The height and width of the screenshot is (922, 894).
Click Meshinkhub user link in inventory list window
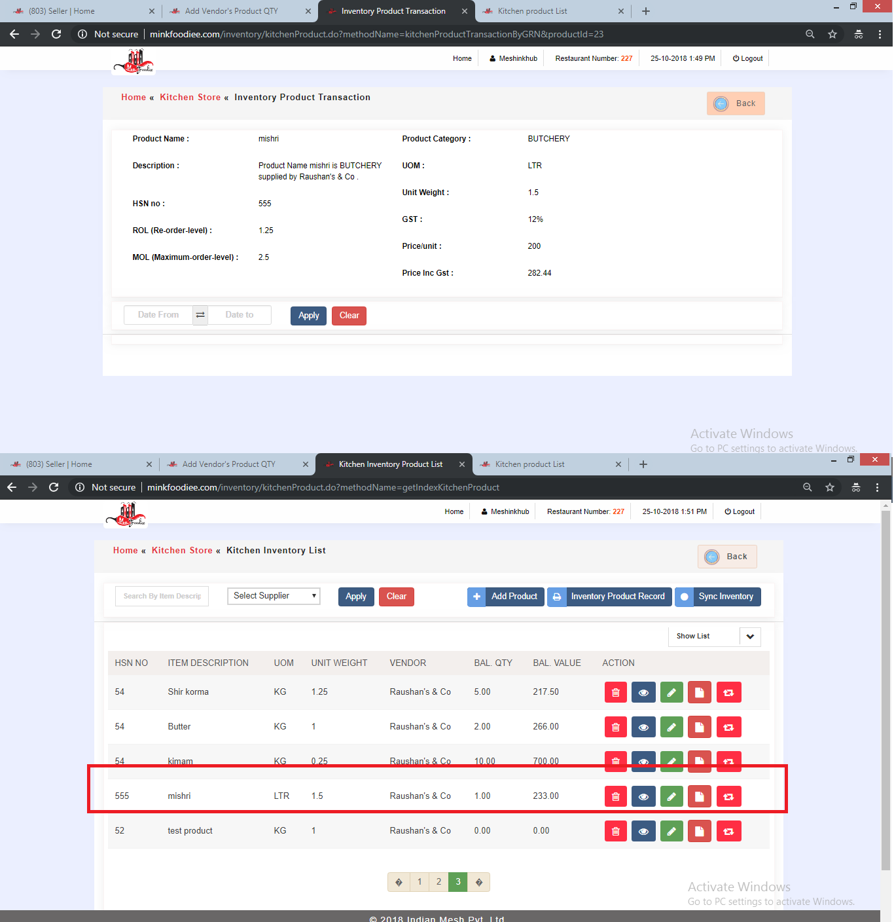tap(505, 511)
